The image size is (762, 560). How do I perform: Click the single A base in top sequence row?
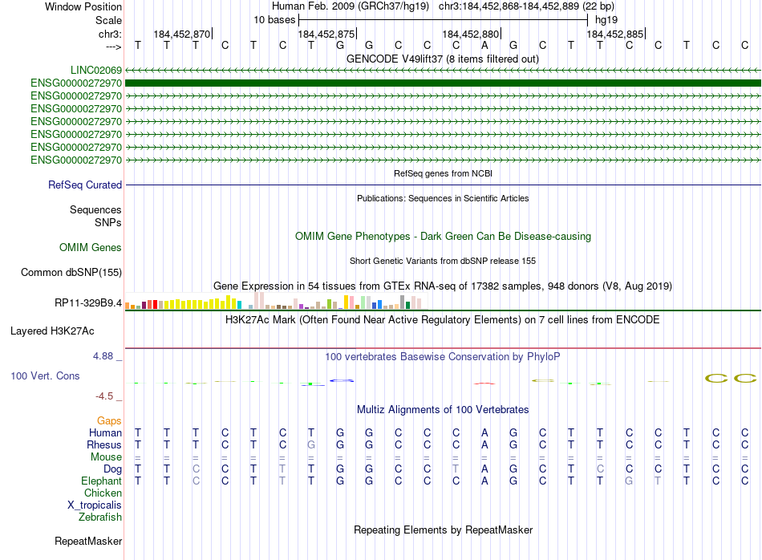tap(484, 45)
